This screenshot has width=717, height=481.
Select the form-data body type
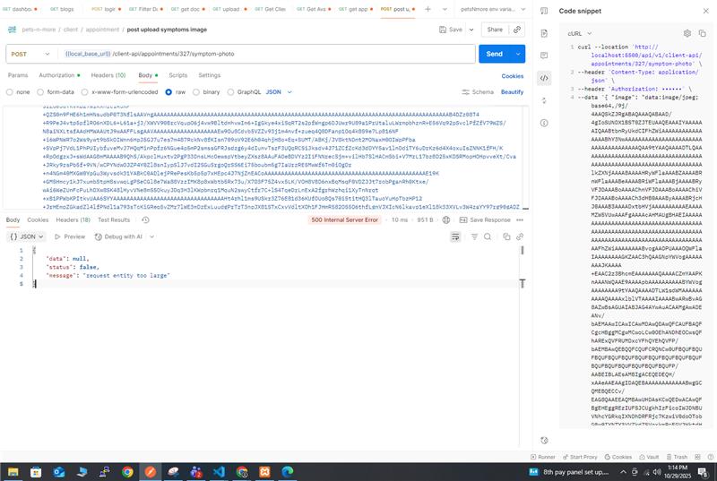[56, 91]
